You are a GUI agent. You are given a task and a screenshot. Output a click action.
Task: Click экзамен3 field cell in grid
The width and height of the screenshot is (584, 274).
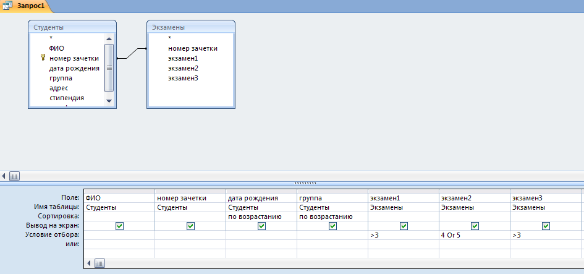point(546,198)
